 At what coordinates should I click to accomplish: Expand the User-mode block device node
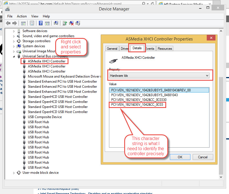point(14,173)
